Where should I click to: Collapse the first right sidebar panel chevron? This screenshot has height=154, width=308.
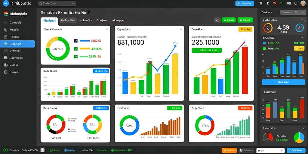[x=303, y=20]
